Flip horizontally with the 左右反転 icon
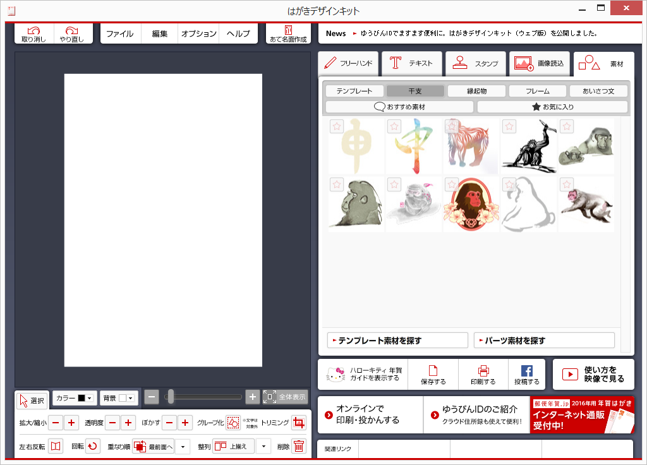This screenshot has height=465, width=647. [x=57, y=445]
